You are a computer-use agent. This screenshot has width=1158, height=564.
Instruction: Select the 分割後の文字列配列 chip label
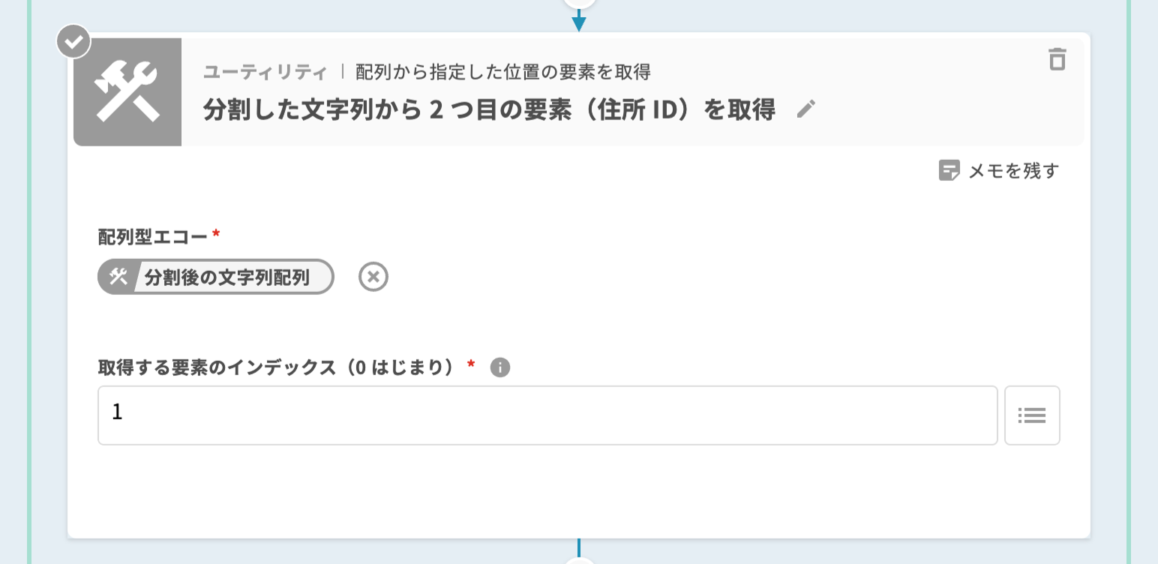226,277
